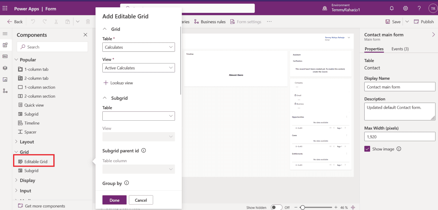Open the Components panel icon in sidebar
This screenshot has height=210, width=438.
point(5,45)
